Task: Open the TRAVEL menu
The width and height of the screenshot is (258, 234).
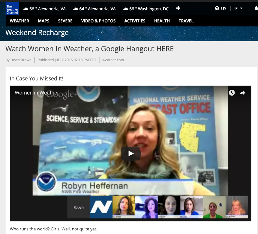Action: [x=186, y=21]
